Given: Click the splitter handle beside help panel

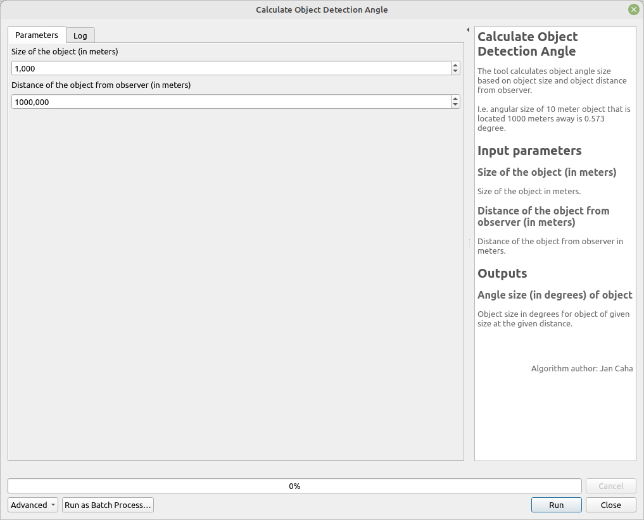Looking at the screenshot, I should pyautogui.click(x=469, y=244).
